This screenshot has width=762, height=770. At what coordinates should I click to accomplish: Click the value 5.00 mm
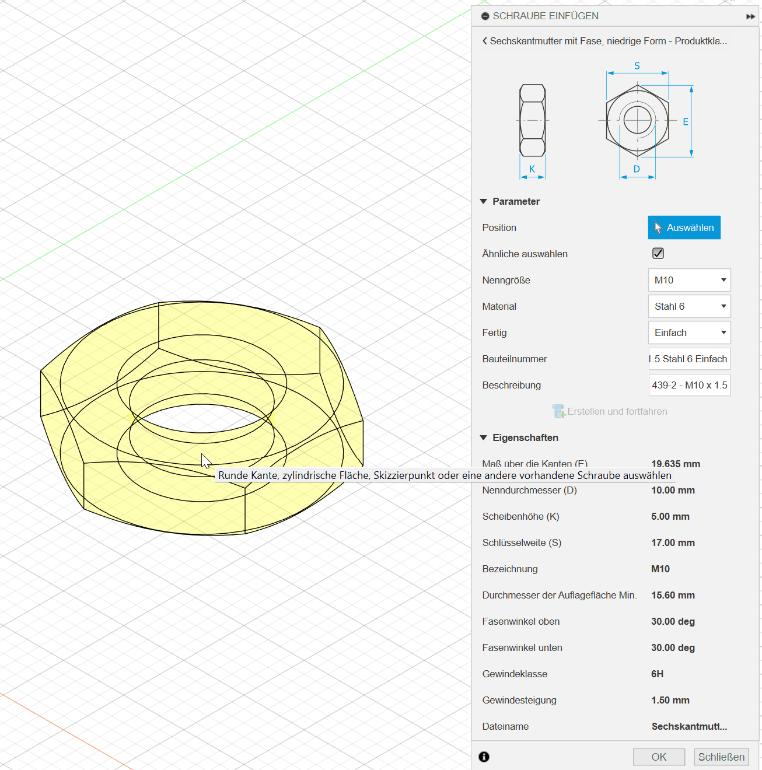pyautogui.click(x=670, y=516)
